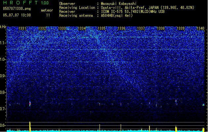The width and height of the screenshot is (208, 132).
Task: Click antenna value A504HB(yagi 4el)
Action: (x=117, y=16)
